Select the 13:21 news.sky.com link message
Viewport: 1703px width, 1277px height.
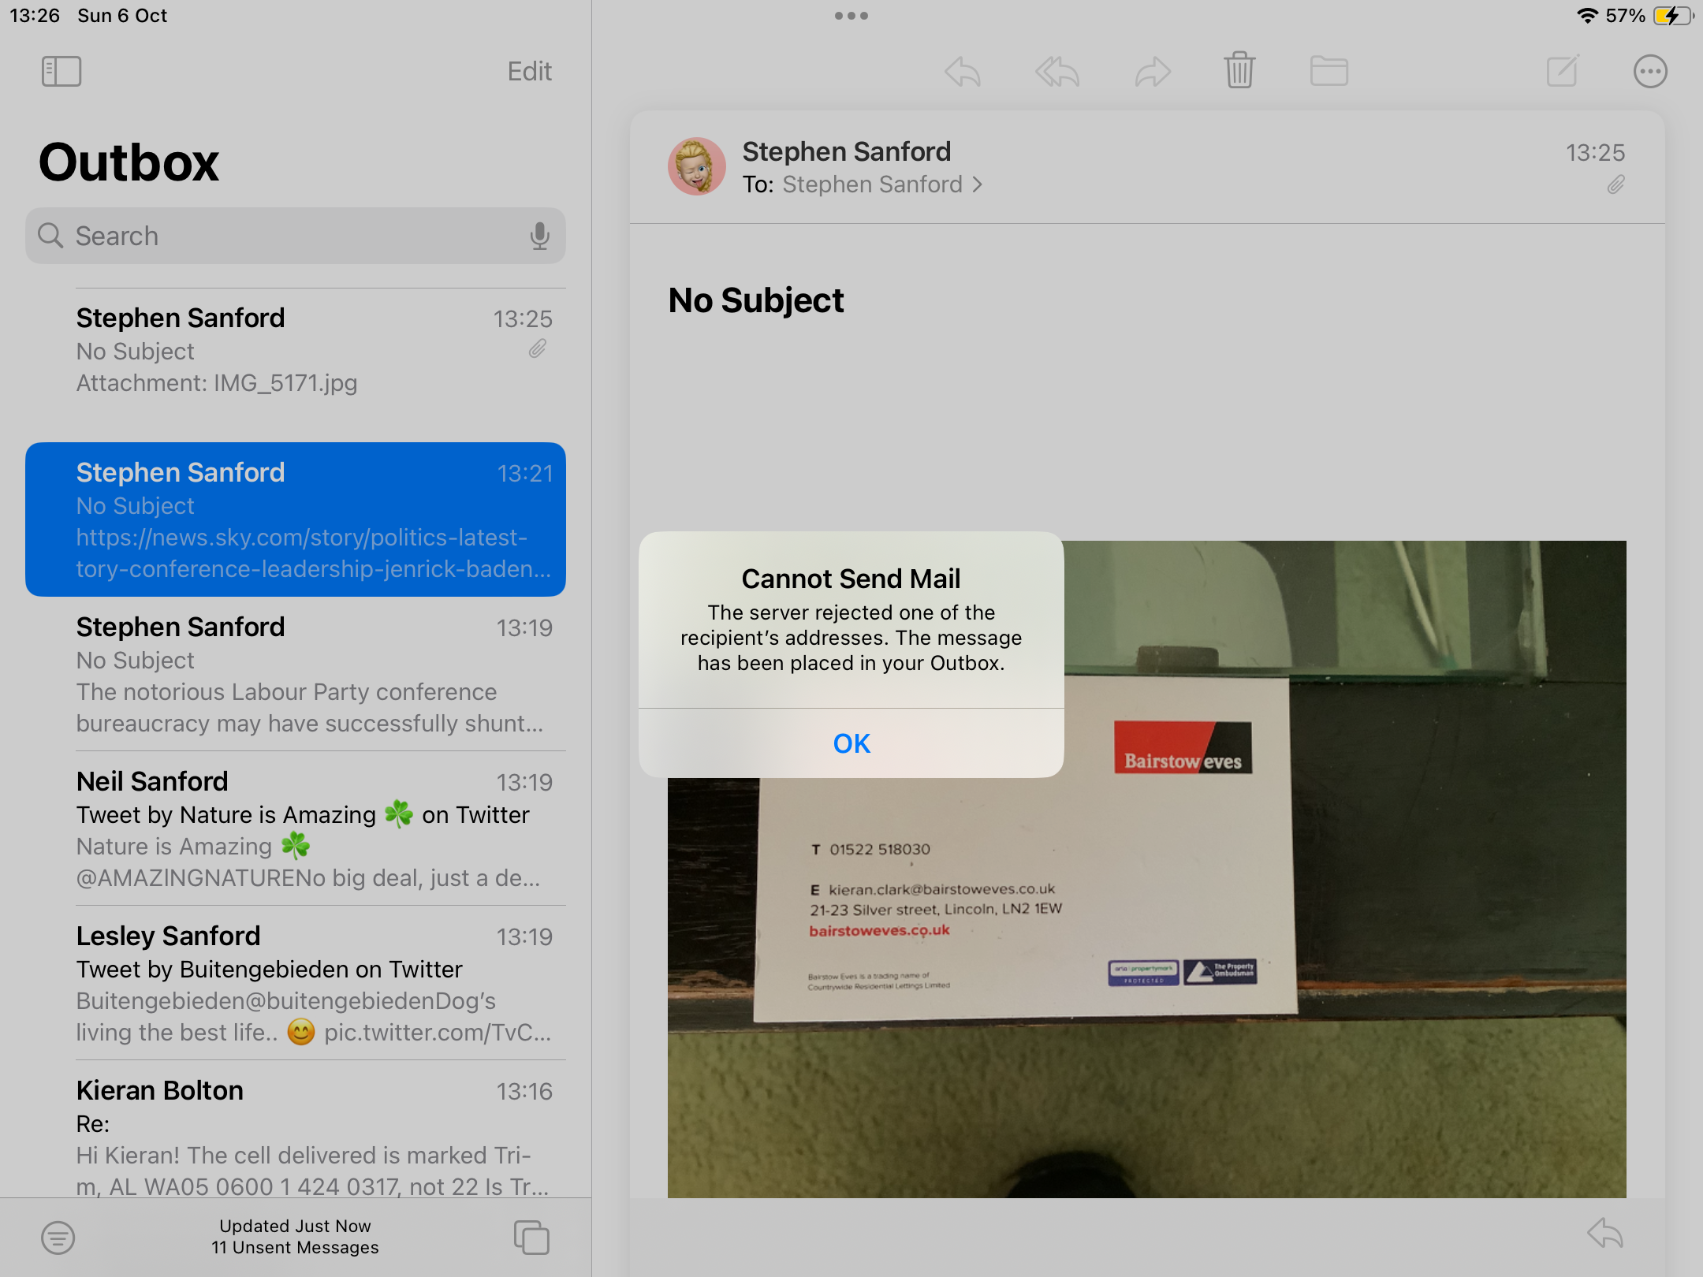point(296,519)
